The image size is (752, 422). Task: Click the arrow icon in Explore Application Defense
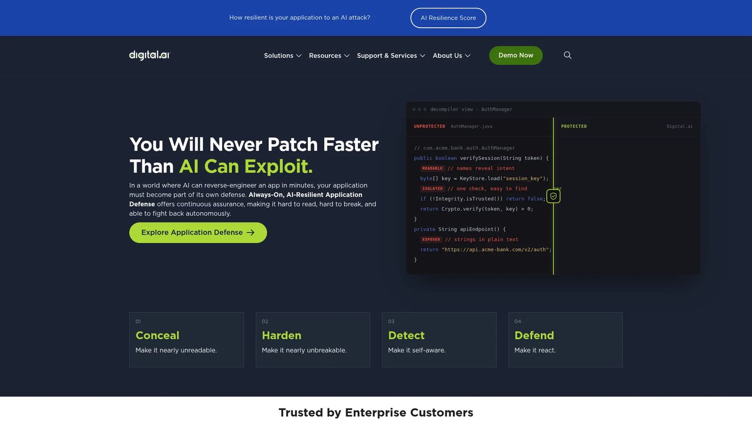tap(251, 233)
